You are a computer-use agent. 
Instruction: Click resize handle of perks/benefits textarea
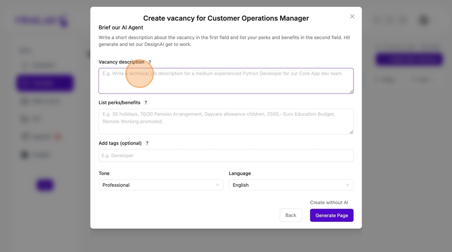351,132
